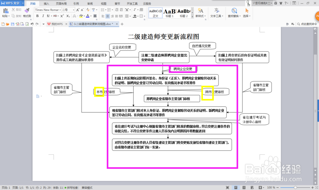
Task: Toggle 拼写检查 in the status bar
Action: pos(72,188)
